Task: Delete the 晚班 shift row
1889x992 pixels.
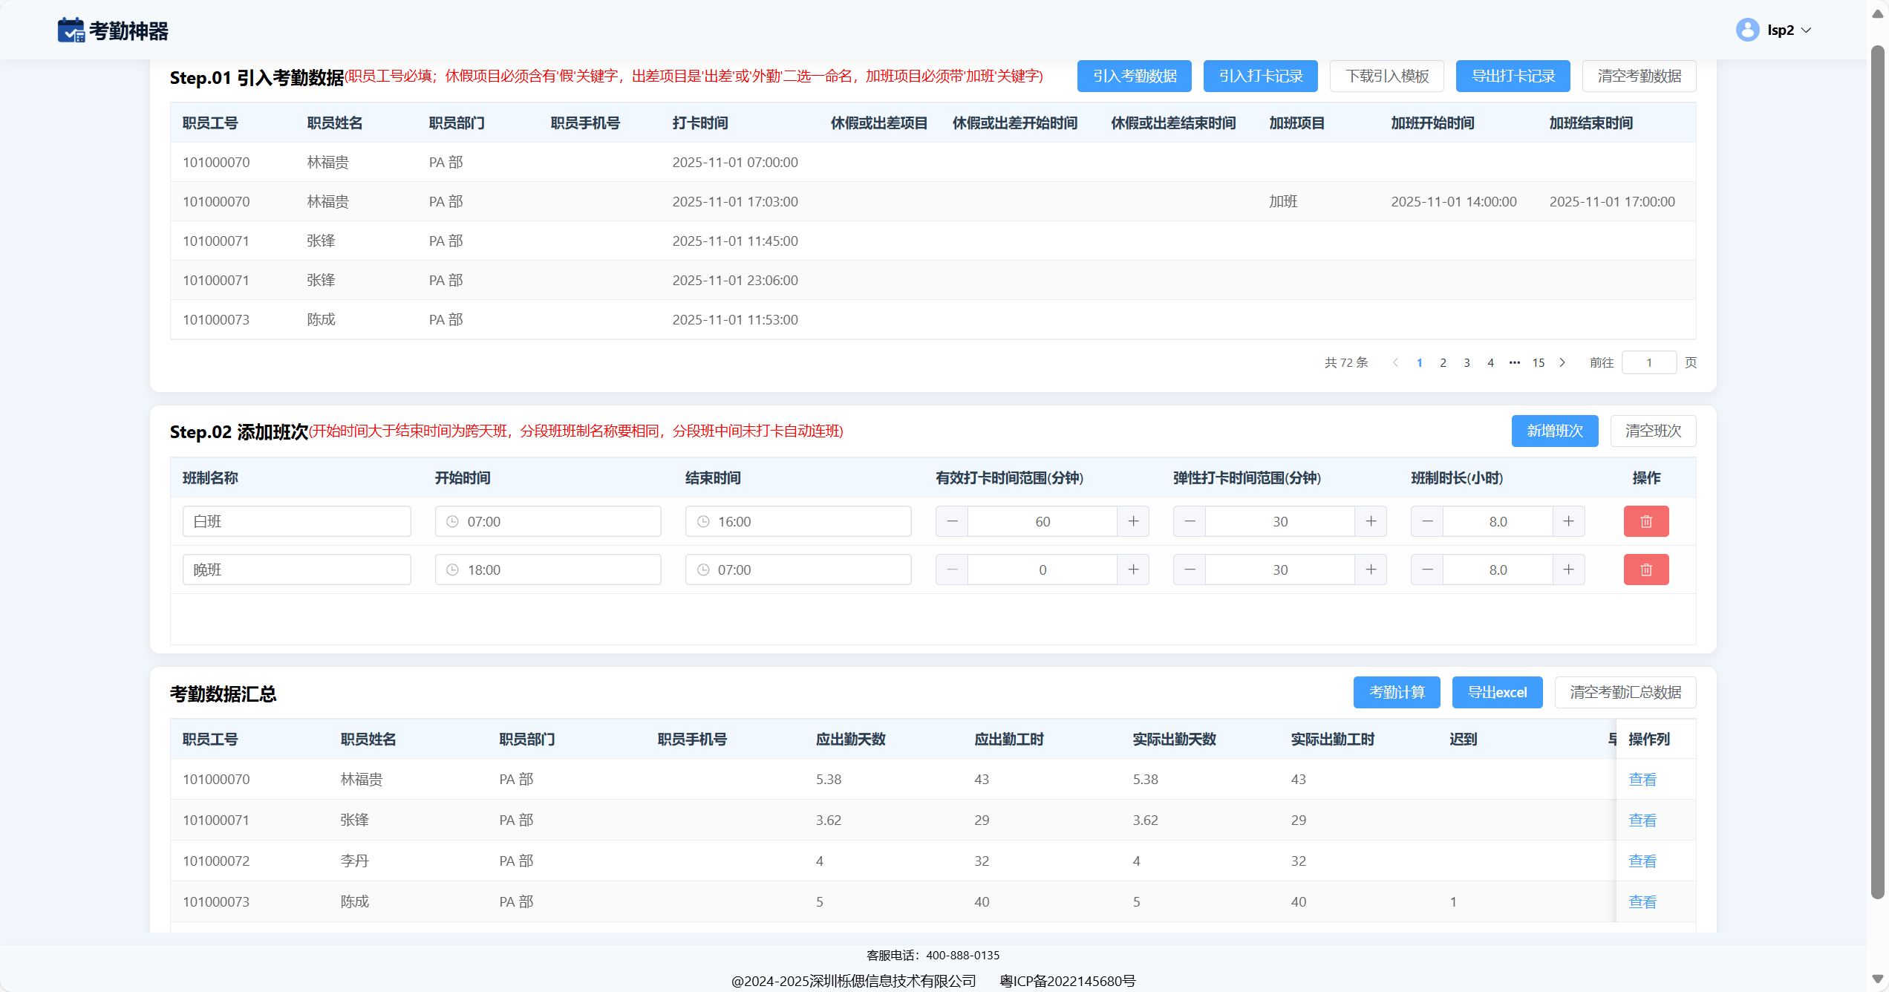Action: click(x=1645, y=570)
